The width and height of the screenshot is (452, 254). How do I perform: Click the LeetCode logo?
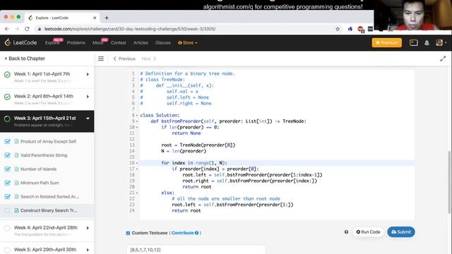[20, 42]
